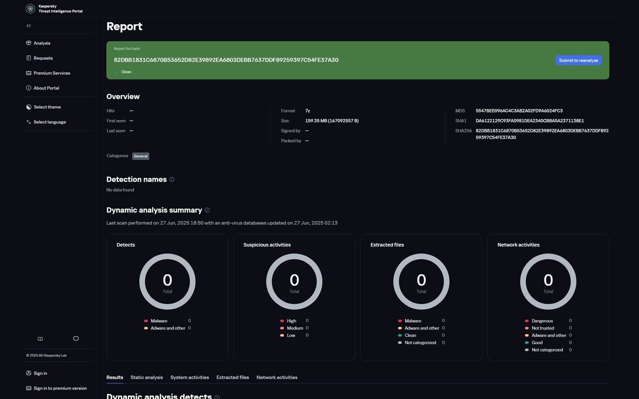Click the Submit to reanalyze button
This screenshot has height=399, width=639.
[578, 60]
